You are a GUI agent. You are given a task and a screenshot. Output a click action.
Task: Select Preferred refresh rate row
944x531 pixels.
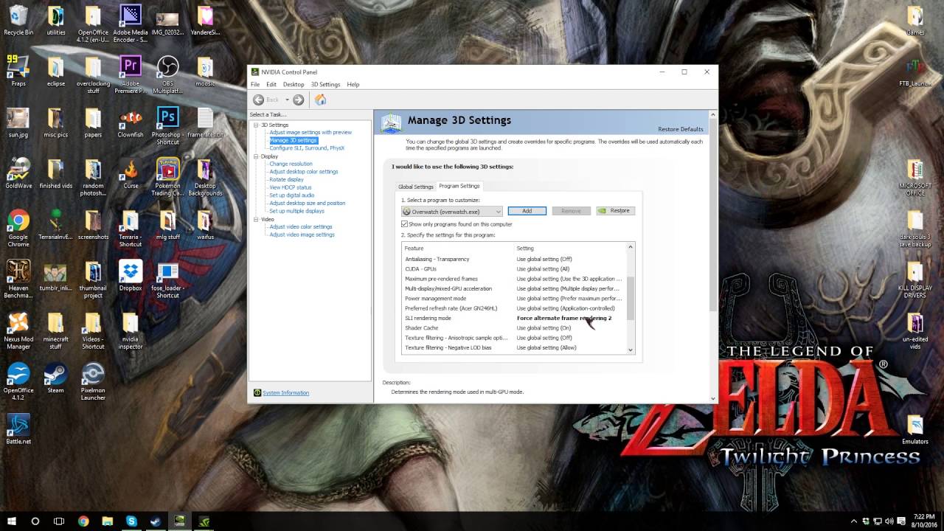pyautogui.click(x=515, y=308)
